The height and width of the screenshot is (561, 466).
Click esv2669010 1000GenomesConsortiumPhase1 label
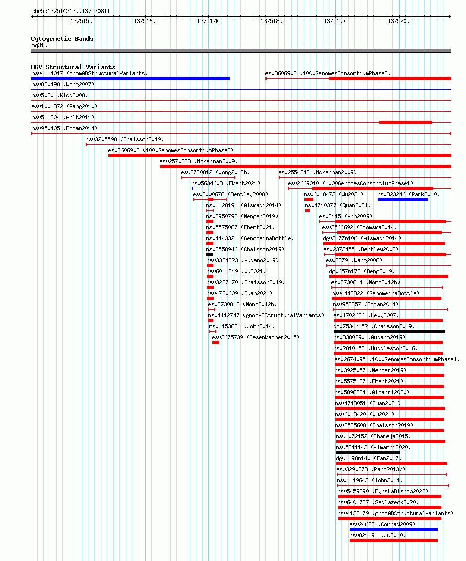click(x=350, y=183)
